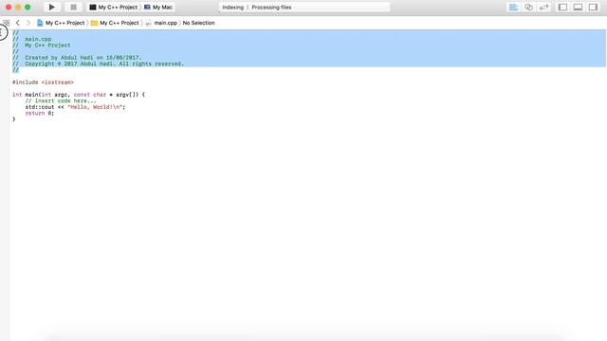Open My C++ Project folder in jump bar
The height and width of the screenshot is (341, 607).
115,23
